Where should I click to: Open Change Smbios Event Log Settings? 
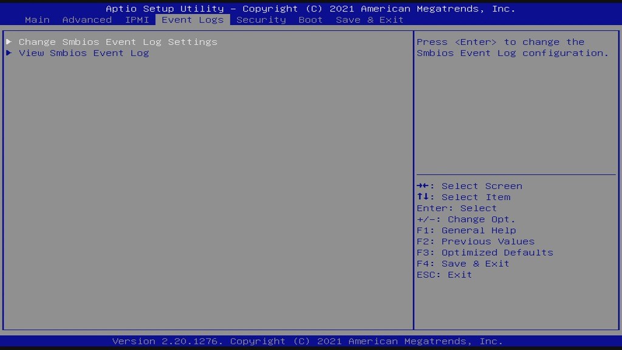[x=118, y=42]
